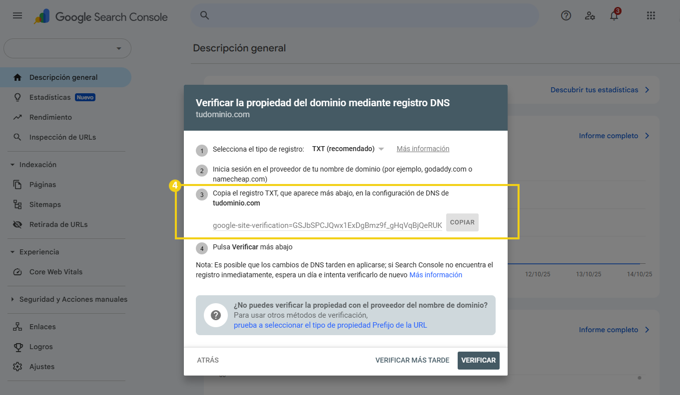This screenshot has width=680, height=395.
Task: Open the property selector dropdown
Action: [x=67, y=48]
